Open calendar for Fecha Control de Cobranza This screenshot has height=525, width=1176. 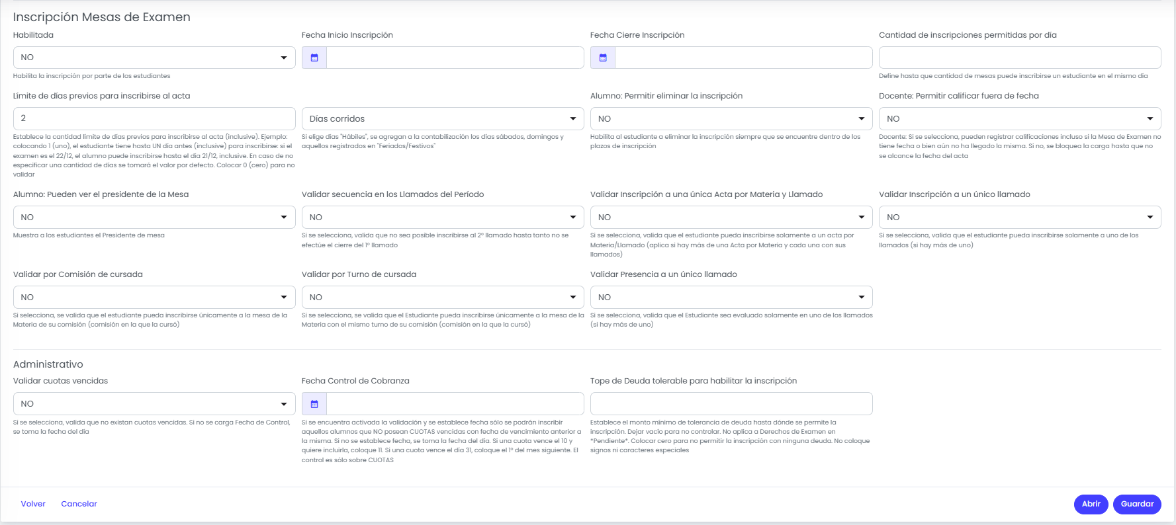[x=314, y=404]
